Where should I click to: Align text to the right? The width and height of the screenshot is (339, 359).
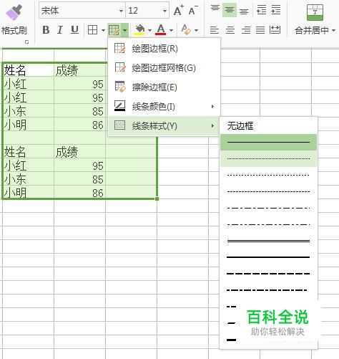[x=246, y=30]
